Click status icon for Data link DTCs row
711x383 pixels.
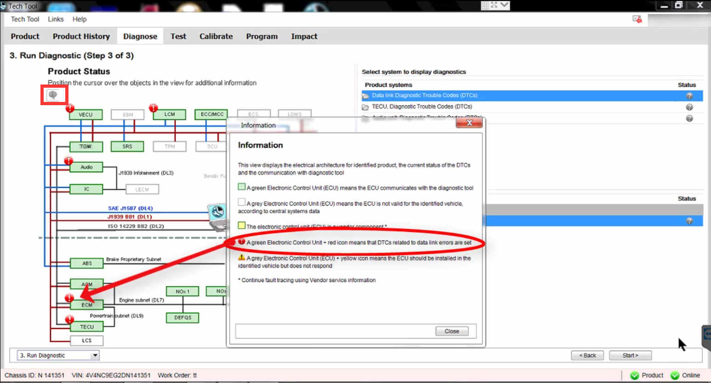tap(689, 96)
